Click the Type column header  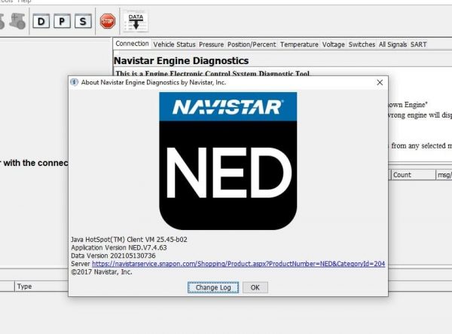click(41, 287)
